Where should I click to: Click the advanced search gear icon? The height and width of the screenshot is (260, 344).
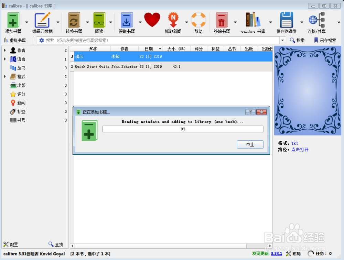42,40
